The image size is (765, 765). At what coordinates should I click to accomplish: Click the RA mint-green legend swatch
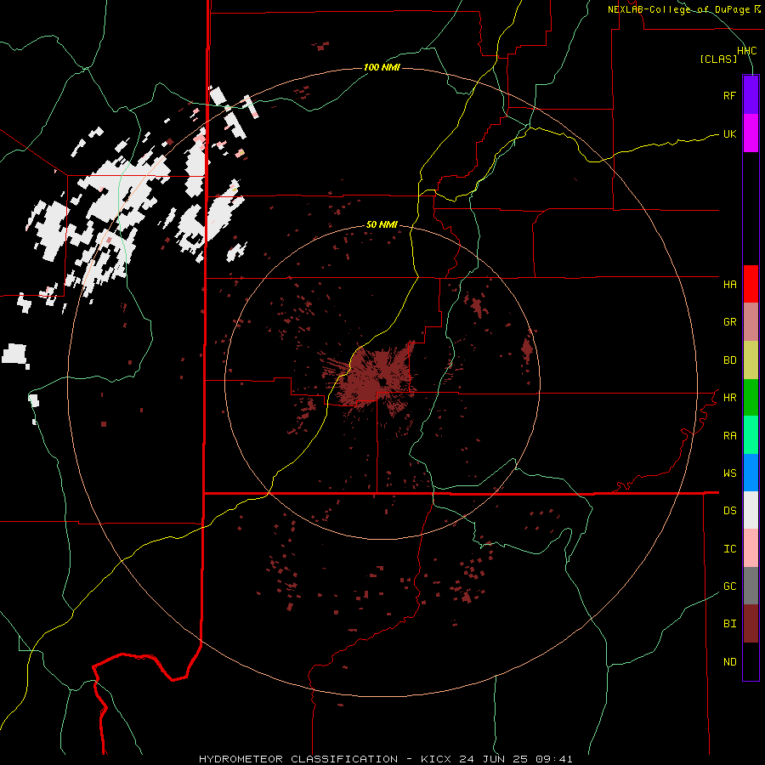[x=751, y=435]
